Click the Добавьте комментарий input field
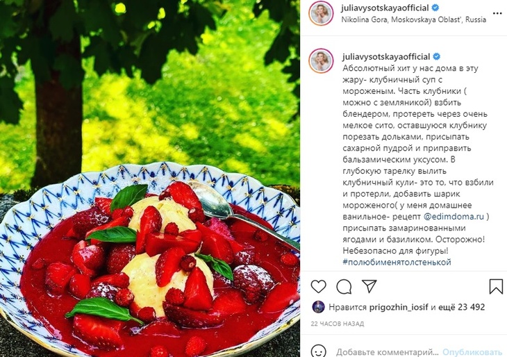The width and height of the screenshot is (507, 357). [387, 352]
